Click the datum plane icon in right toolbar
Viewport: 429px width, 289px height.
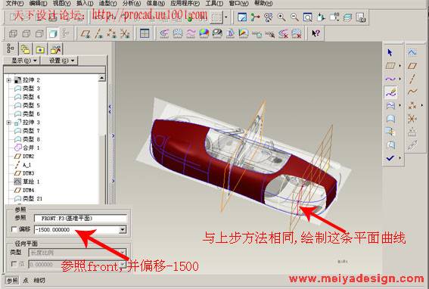pyautogui.click(x=412, y=66)
